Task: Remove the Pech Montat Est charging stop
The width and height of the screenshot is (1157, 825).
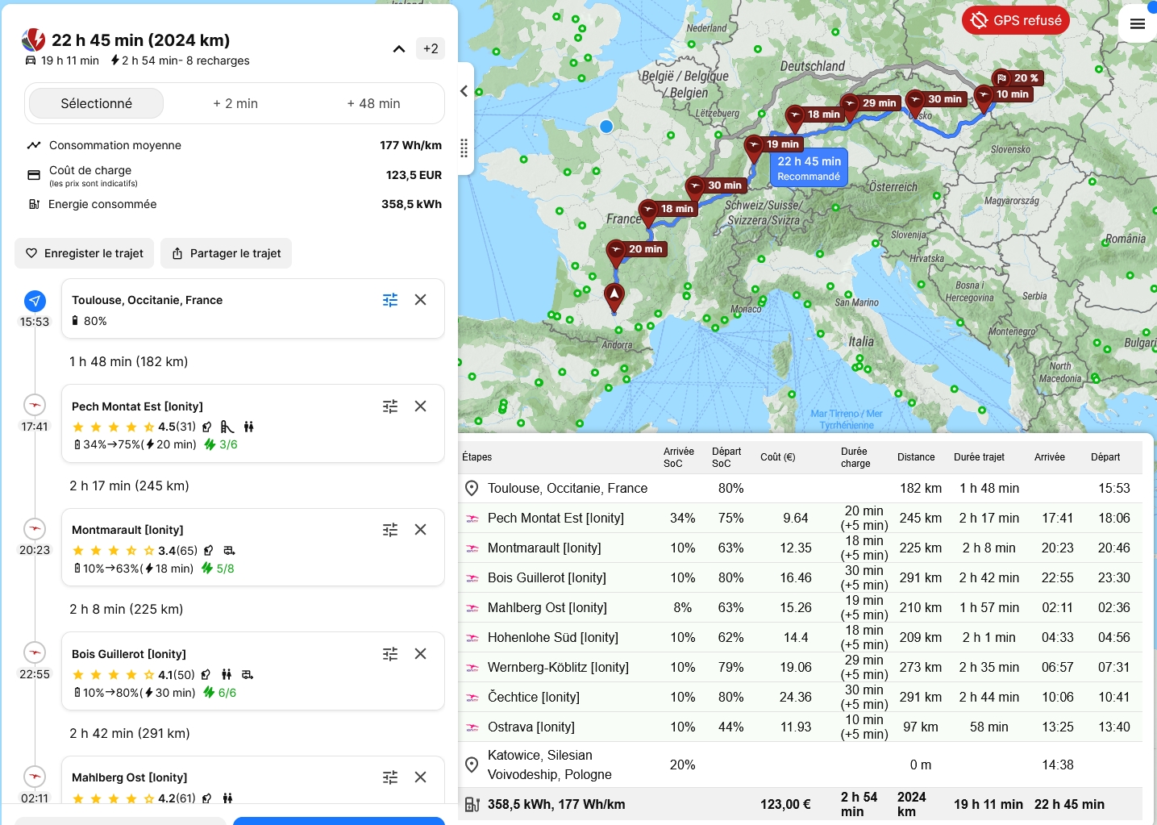Action: click(420, 406)
